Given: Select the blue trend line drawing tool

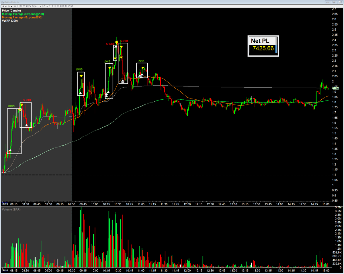Looking at the screenshot, I should pos(38,6).
